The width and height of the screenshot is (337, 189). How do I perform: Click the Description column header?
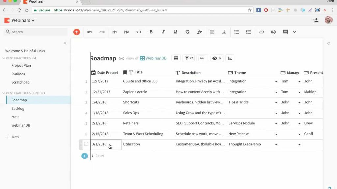pyautogui.click(x=188, y=73)
